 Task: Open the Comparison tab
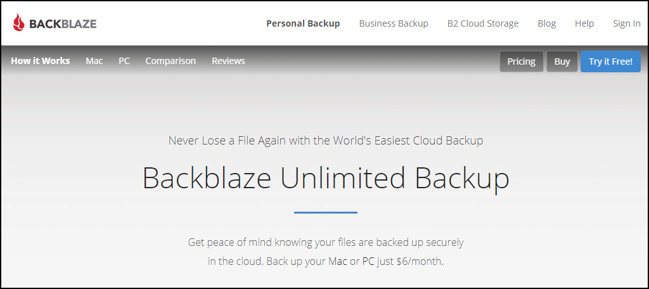(170, 61)
